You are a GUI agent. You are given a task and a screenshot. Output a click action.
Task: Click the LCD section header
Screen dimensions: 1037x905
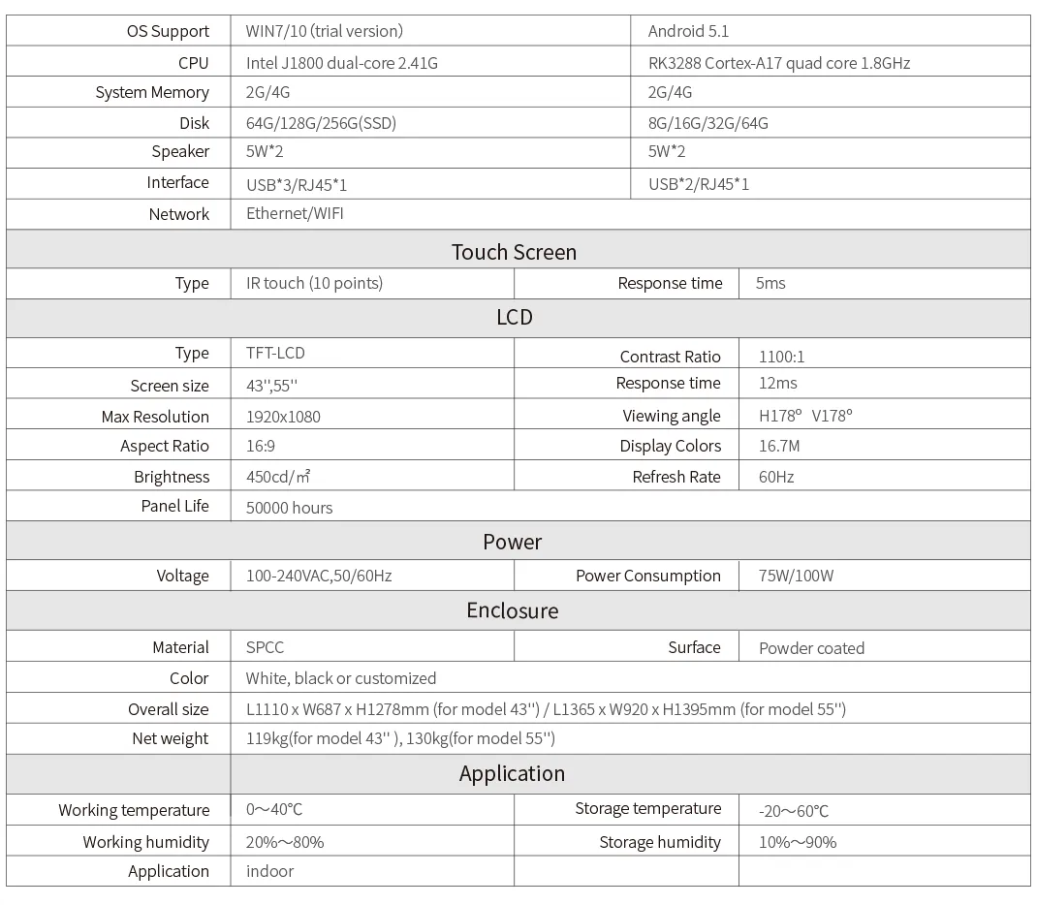[x=514, y=317]
